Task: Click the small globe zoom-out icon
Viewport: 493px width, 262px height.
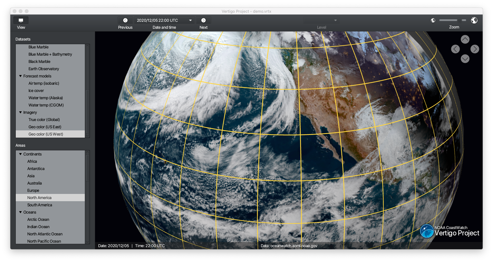Action: pyautogui.click(x=433, y=20)
